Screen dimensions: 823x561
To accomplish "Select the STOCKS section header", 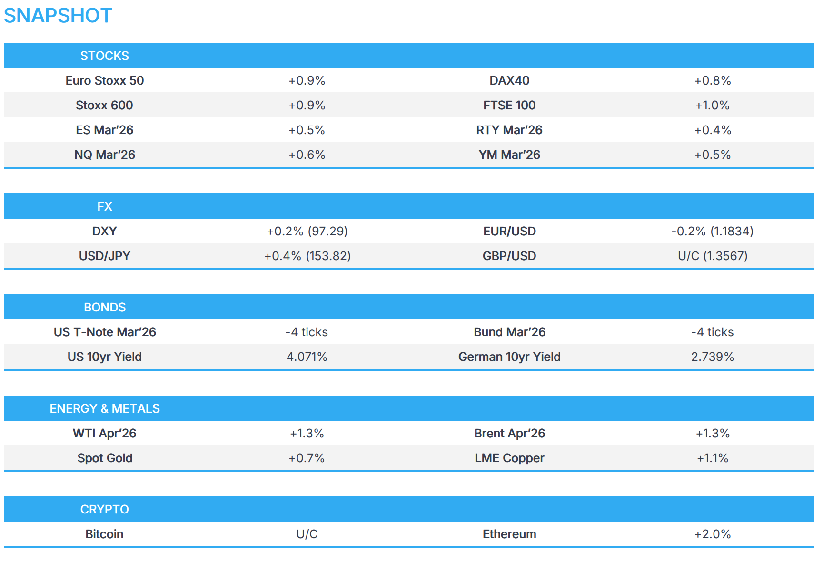I will [x=104, y=56].
